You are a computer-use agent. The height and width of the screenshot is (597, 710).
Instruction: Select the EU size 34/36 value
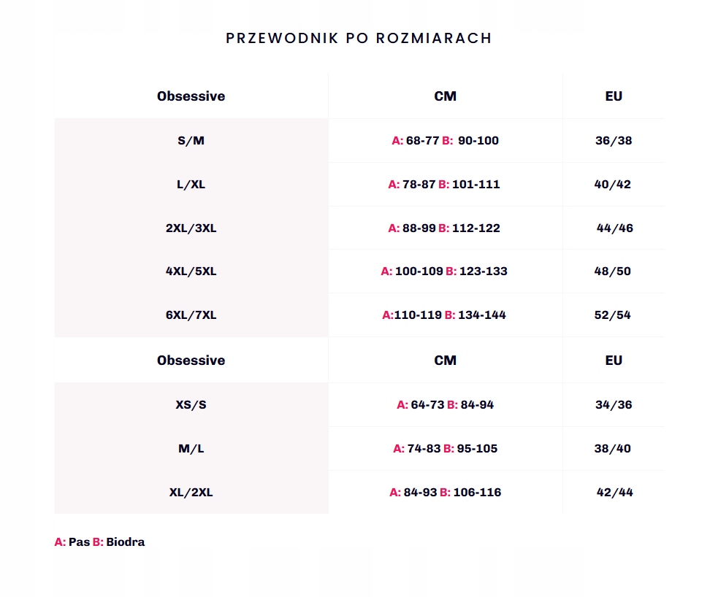click(614, 405)
